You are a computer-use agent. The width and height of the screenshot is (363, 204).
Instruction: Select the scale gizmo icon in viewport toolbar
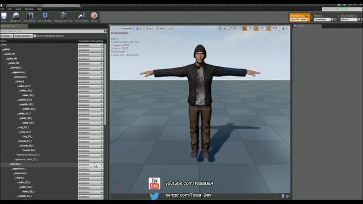pos(230,28)
